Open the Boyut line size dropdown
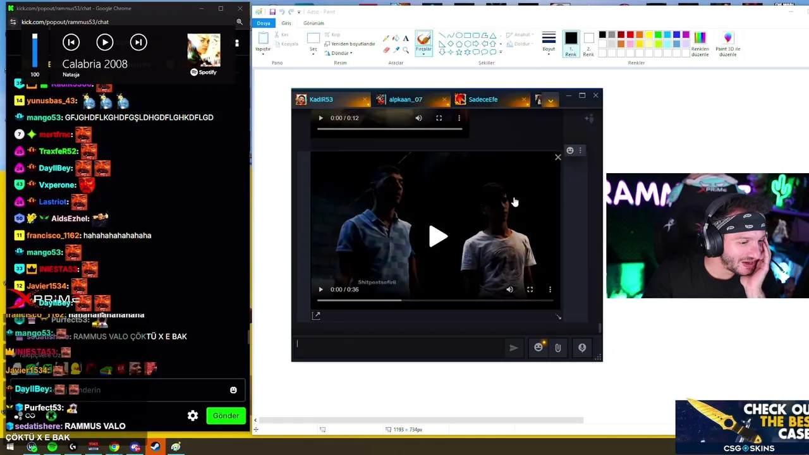The width and height of the screenshot is (809, 455). pos(549,42)
